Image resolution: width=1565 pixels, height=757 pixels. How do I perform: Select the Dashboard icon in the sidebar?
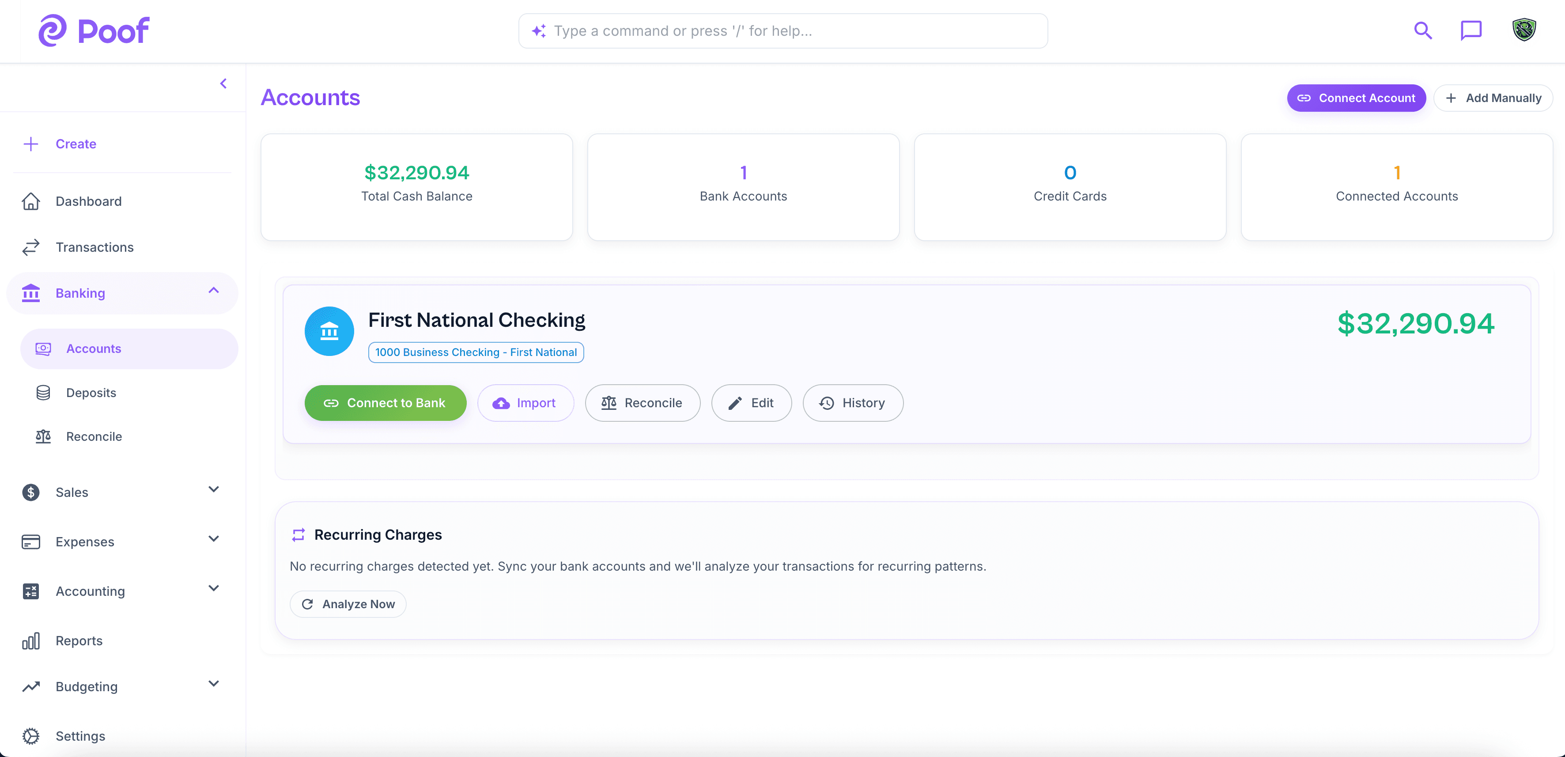[31, 201]
